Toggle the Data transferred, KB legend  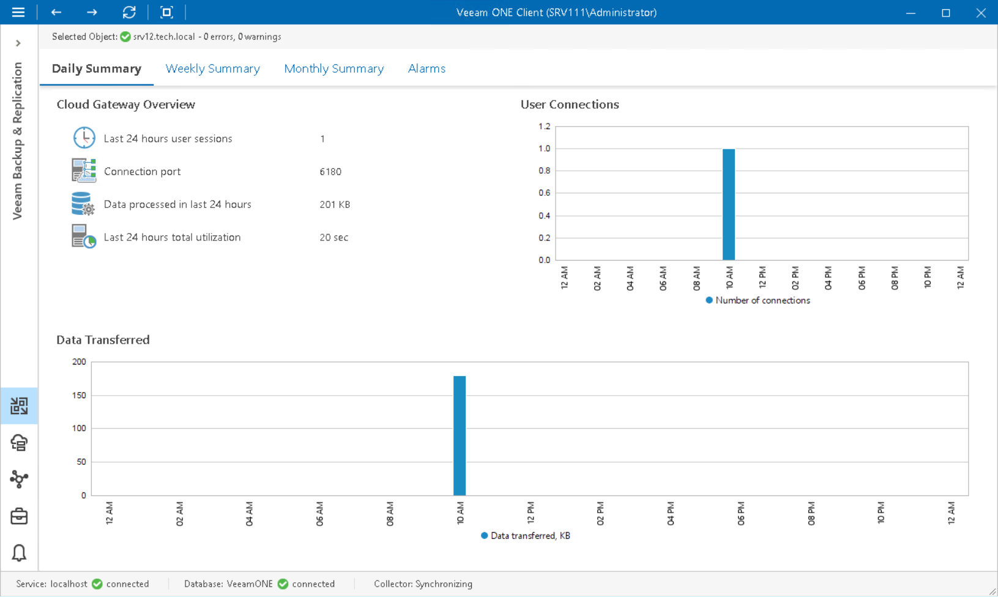pos(525,535)
